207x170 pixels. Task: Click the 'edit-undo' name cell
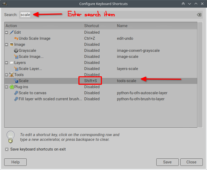(125, 38)
